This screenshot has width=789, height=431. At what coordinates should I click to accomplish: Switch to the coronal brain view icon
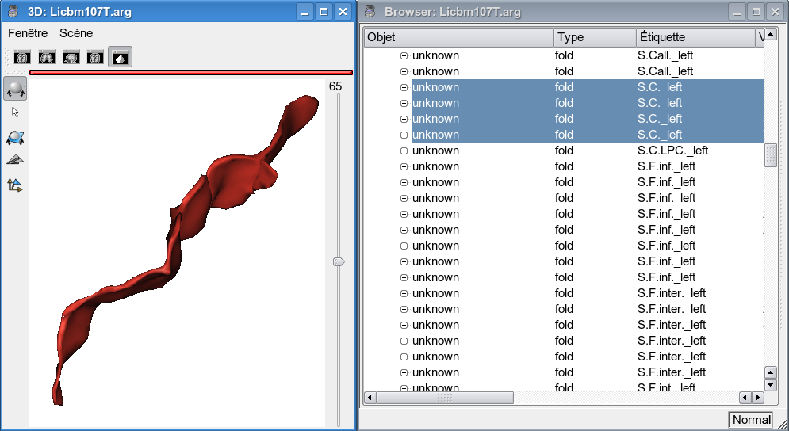47,57
